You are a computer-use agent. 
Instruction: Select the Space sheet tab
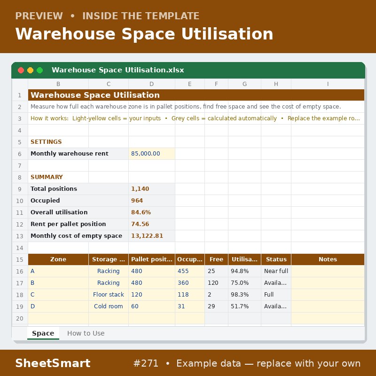click(43, 333)
